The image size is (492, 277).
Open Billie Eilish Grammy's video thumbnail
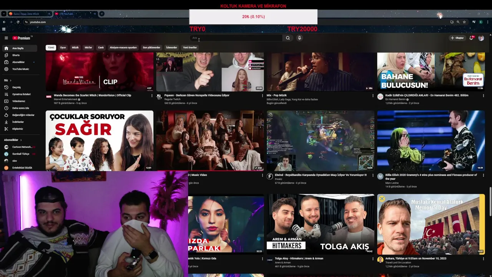click(431, 141)
